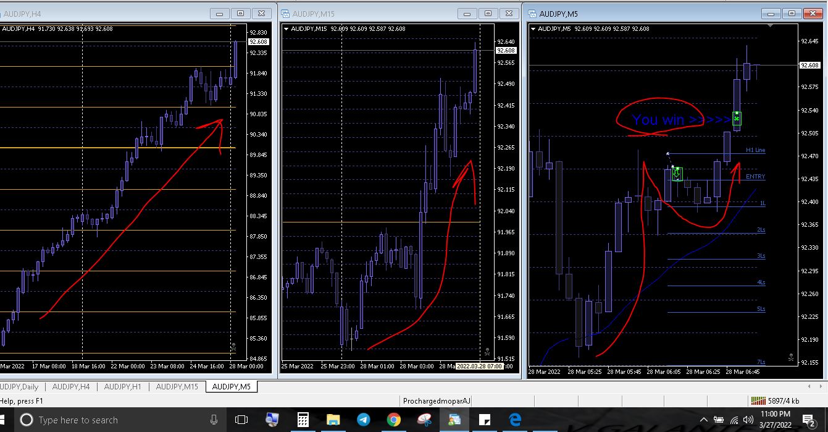Restore the AUDJPY,H4 chart window
This screenshot has width=828, height=432.
pos(240,13)
